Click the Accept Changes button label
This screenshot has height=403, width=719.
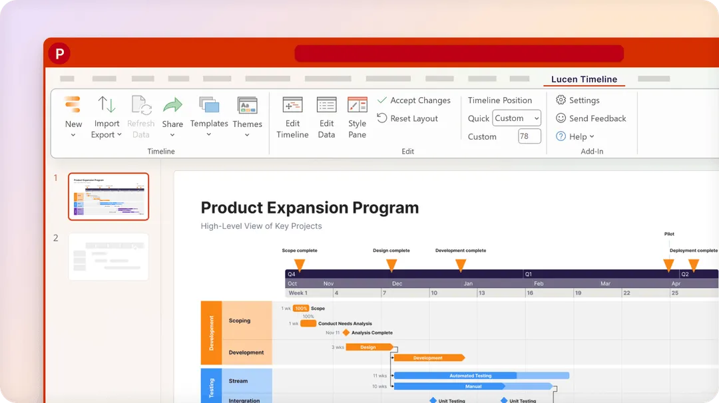[x=421, y=100]
